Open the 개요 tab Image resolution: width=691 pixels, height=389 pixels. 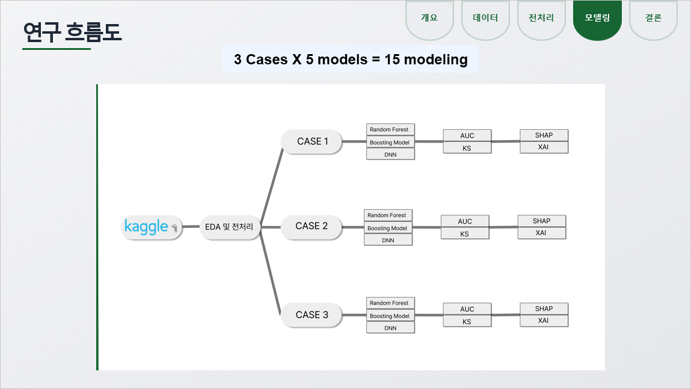[x=429, y=18]
